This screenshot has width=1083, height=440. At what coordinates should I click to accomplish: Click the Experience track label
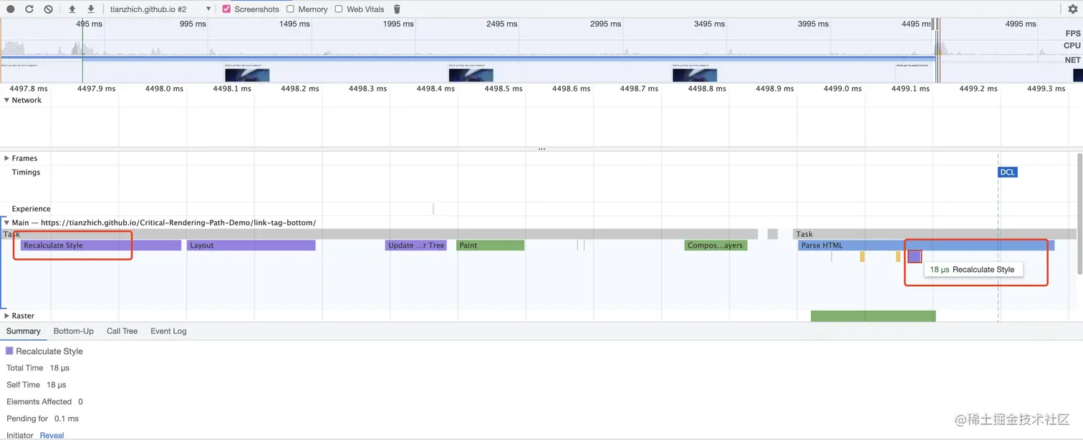coord(31,209)
